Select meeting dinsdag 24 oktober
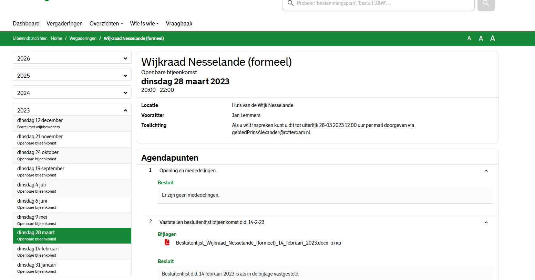The image size is (535, 280). coord(72,155)
